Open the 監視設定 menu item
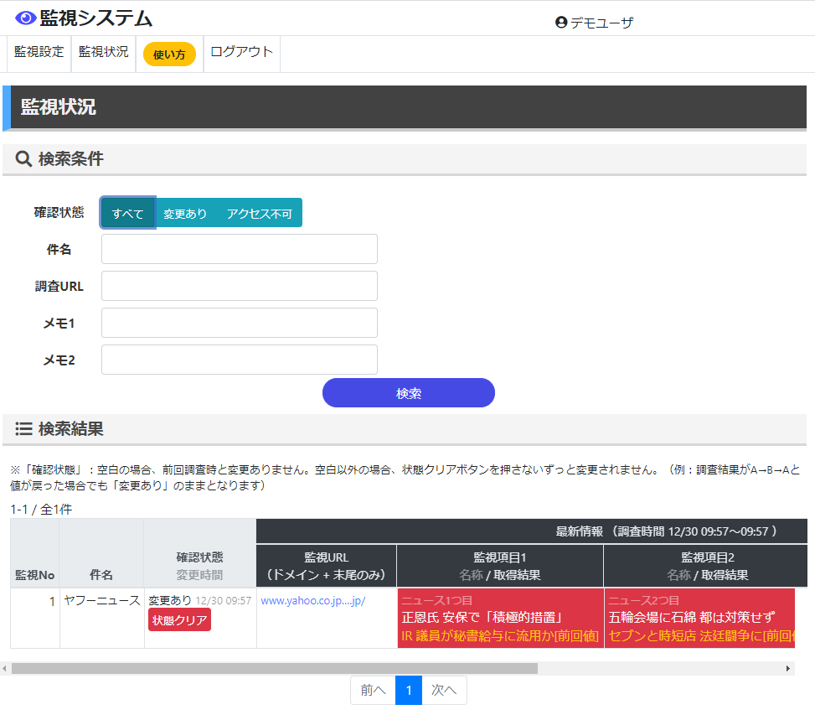 tap(39, 52)
